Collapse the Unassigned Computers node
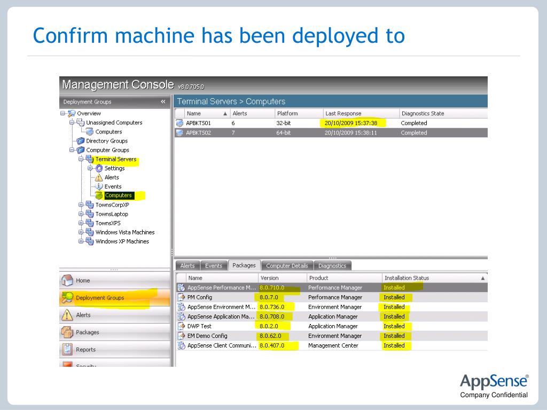This screenshot has height=410, width=547. pos(72,122)
